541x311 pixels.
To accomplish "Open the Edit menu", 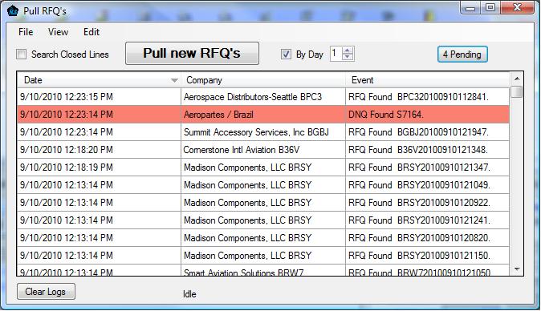I will 92,32.
